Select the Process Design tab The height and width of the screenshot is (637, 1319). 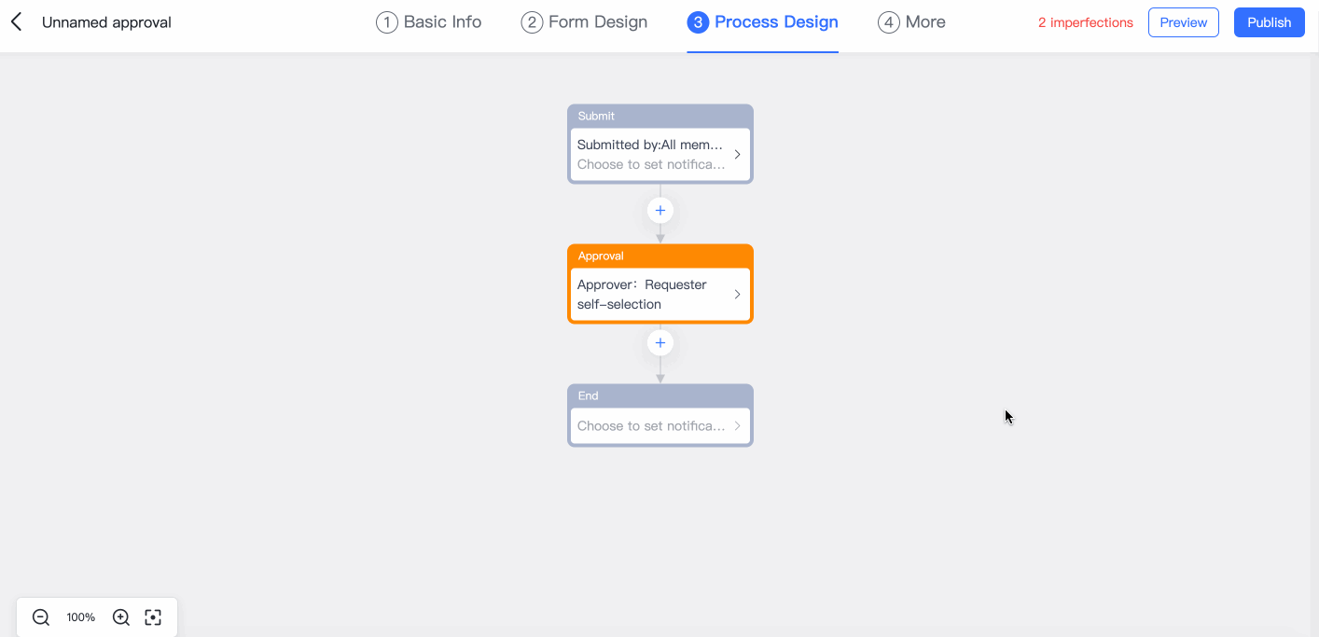[x=763, y=22]
